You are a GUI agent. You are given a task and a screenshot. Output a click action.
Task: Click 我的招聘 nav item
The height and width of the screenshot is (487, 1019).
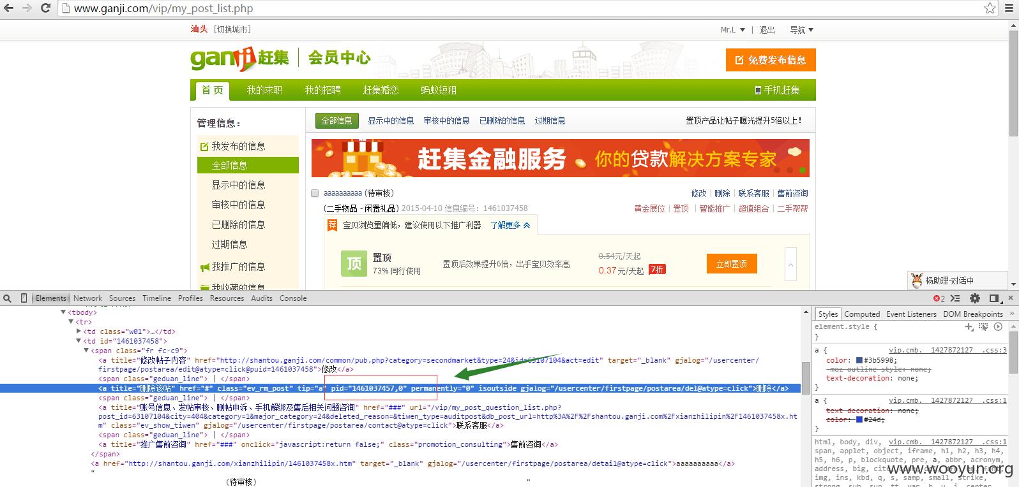pos(322,91)
